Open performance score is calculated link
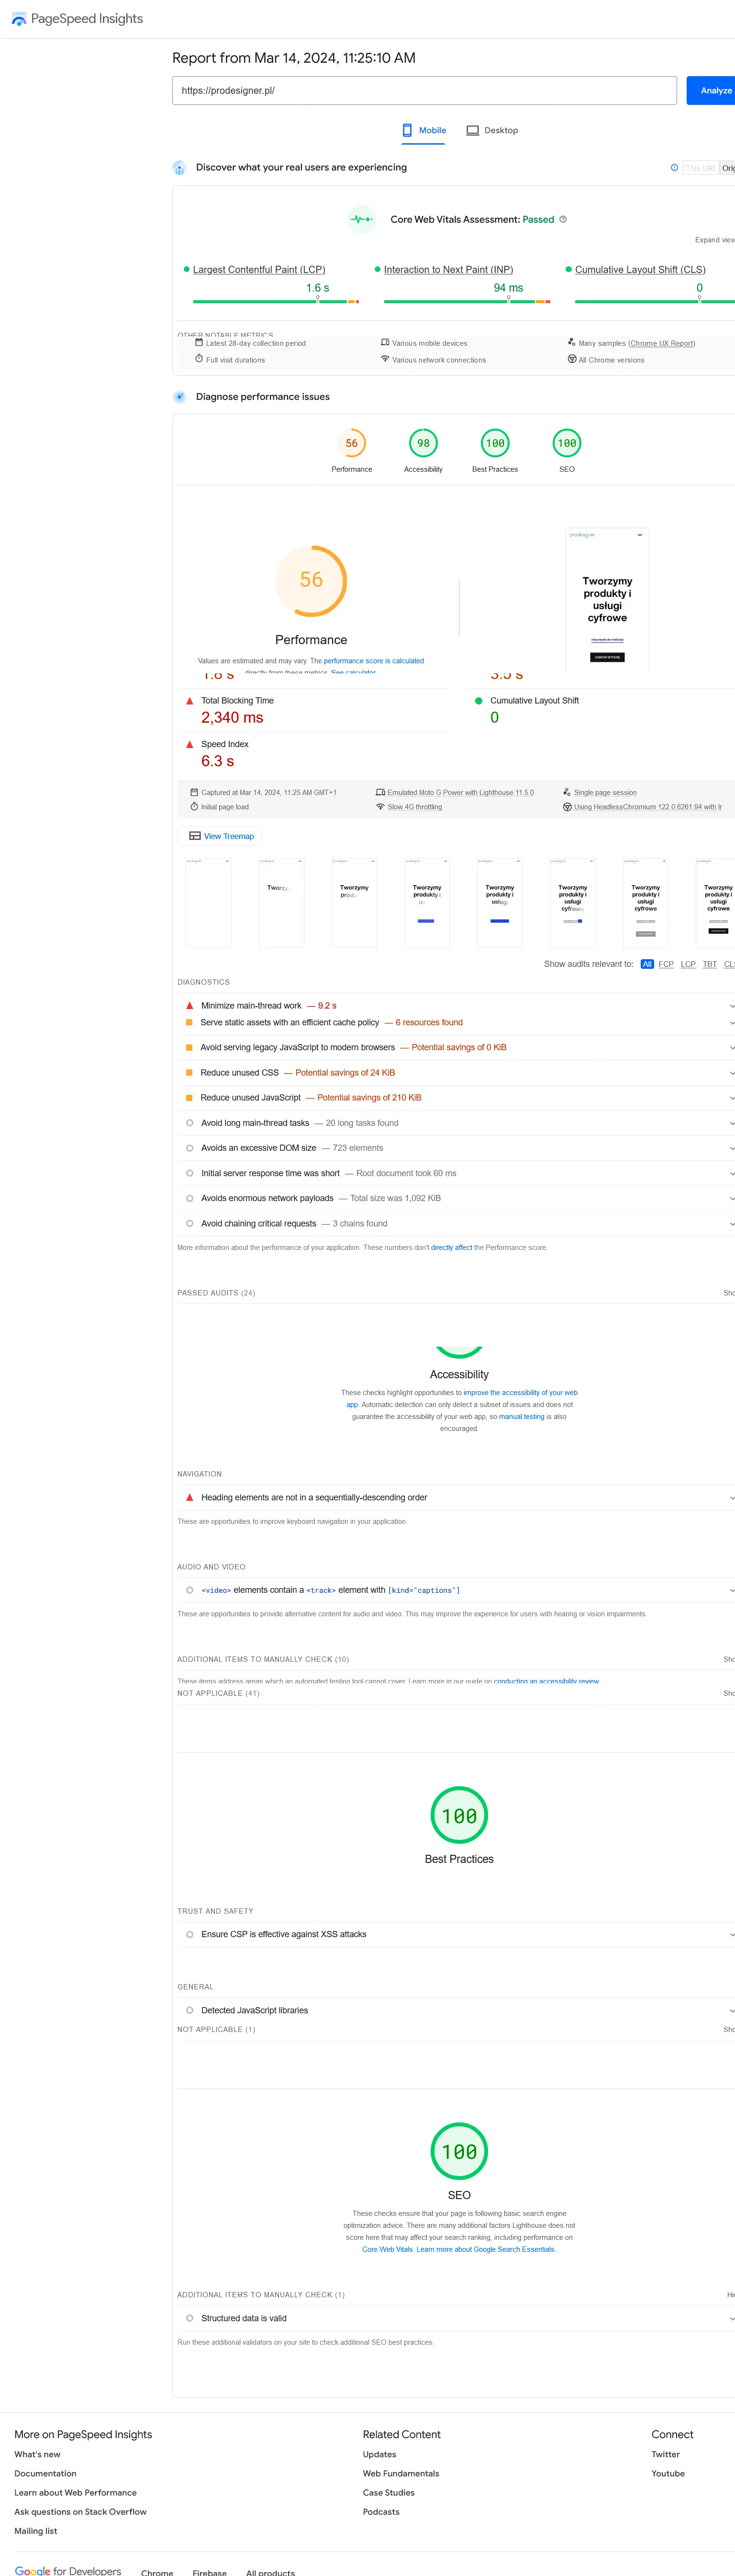735x2576 pixels. (x=374, y=661)
